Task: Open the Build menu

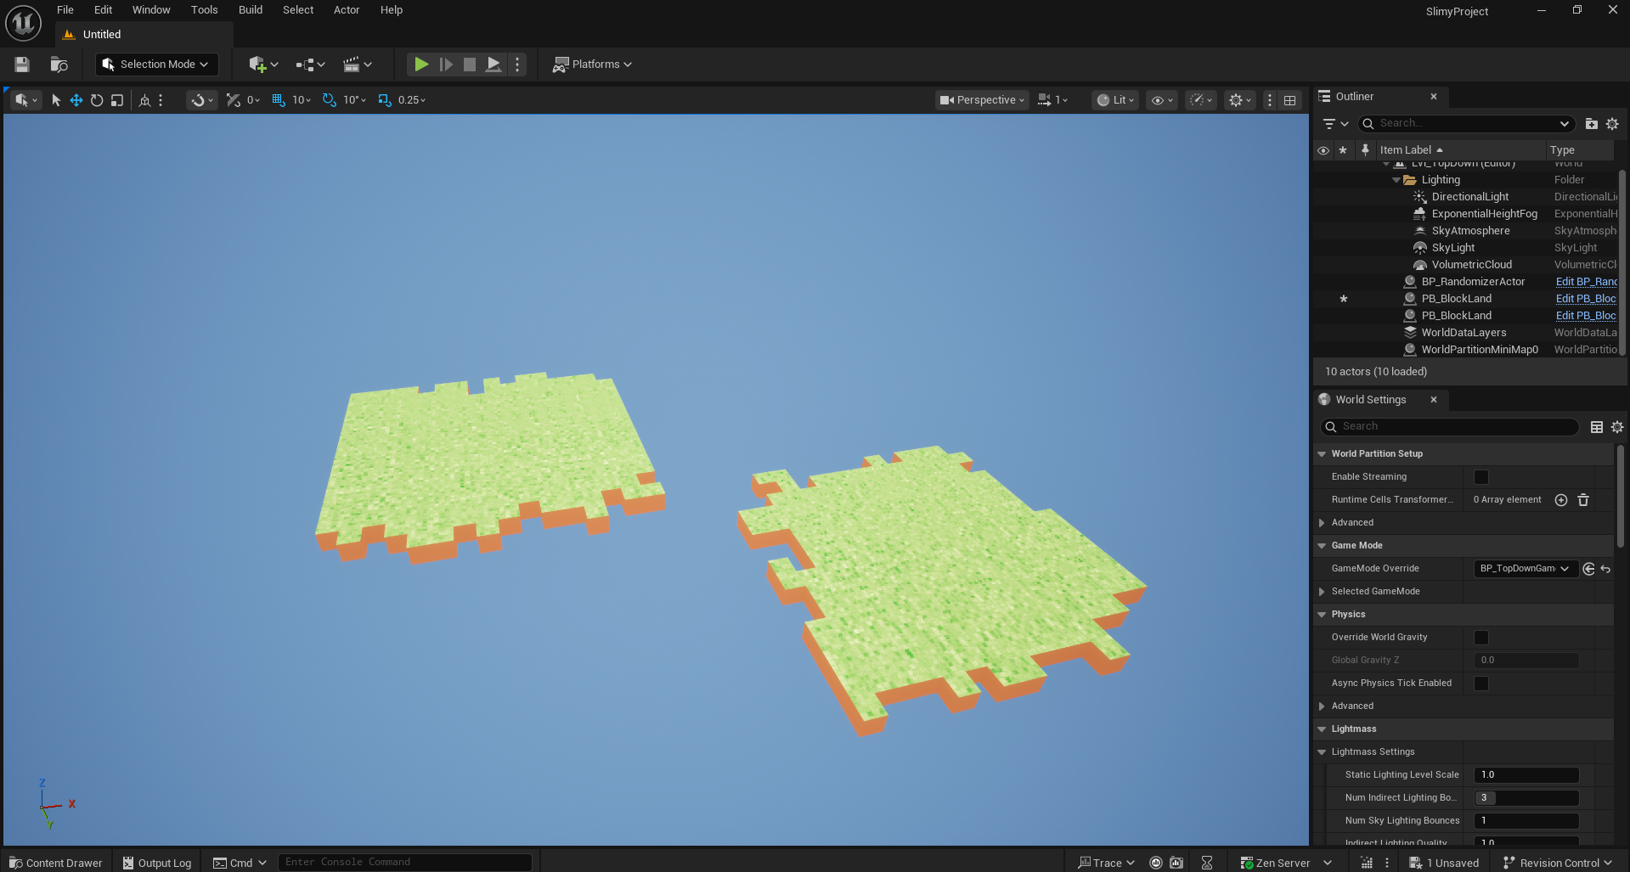Action: click(250, 10)
